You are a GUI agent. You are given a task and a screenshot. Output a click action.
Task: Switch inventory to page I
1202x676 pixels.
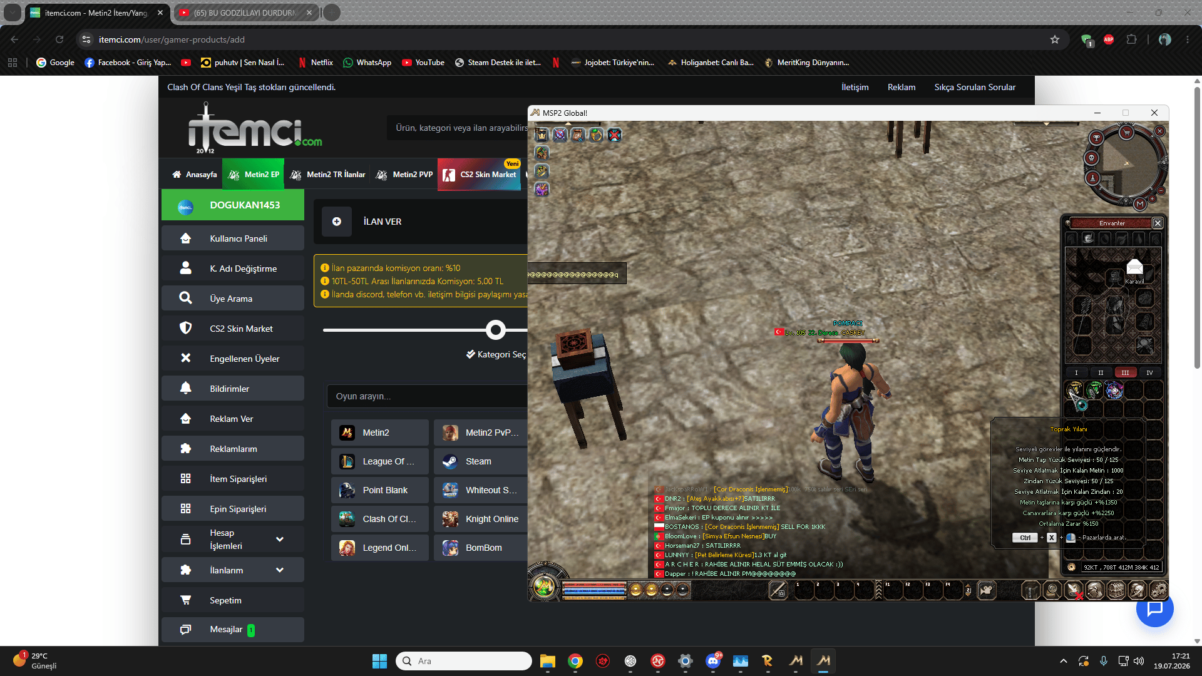(1076, 372)
